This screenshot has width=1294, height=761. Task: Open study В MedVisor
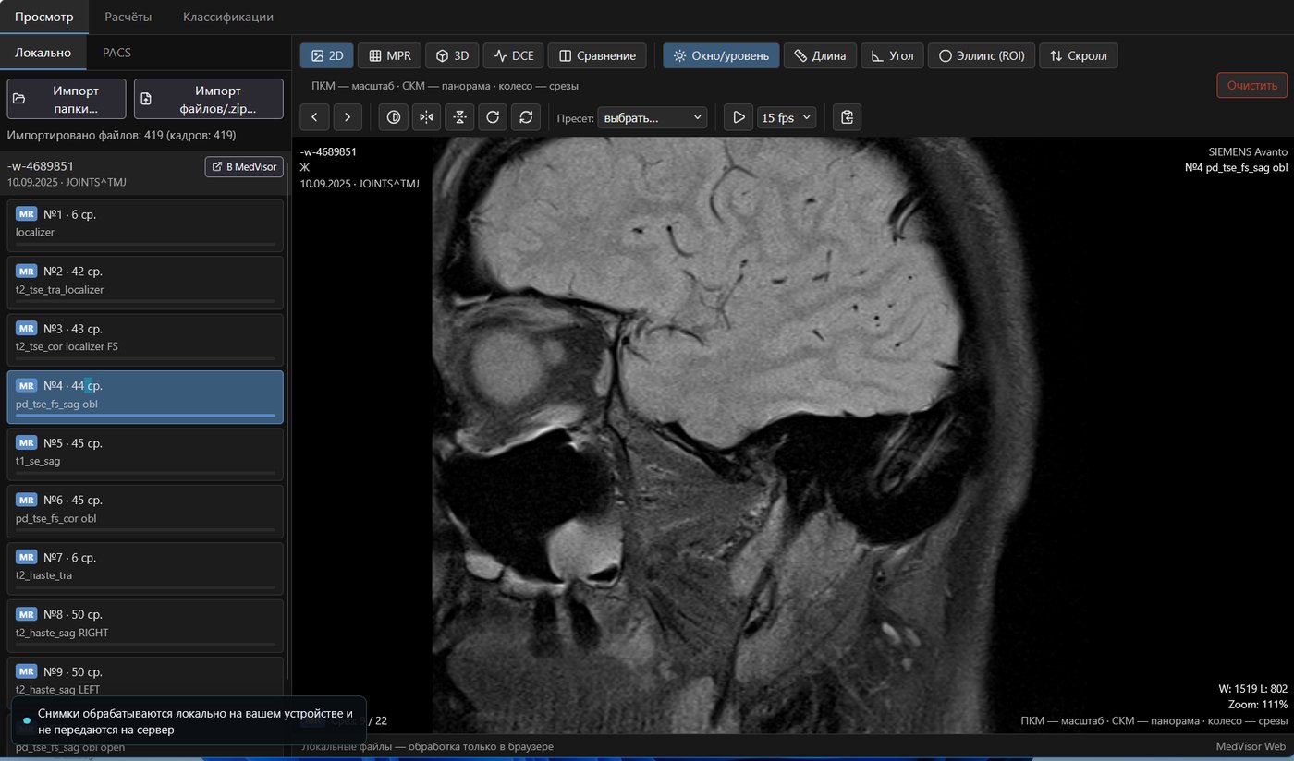244,166
